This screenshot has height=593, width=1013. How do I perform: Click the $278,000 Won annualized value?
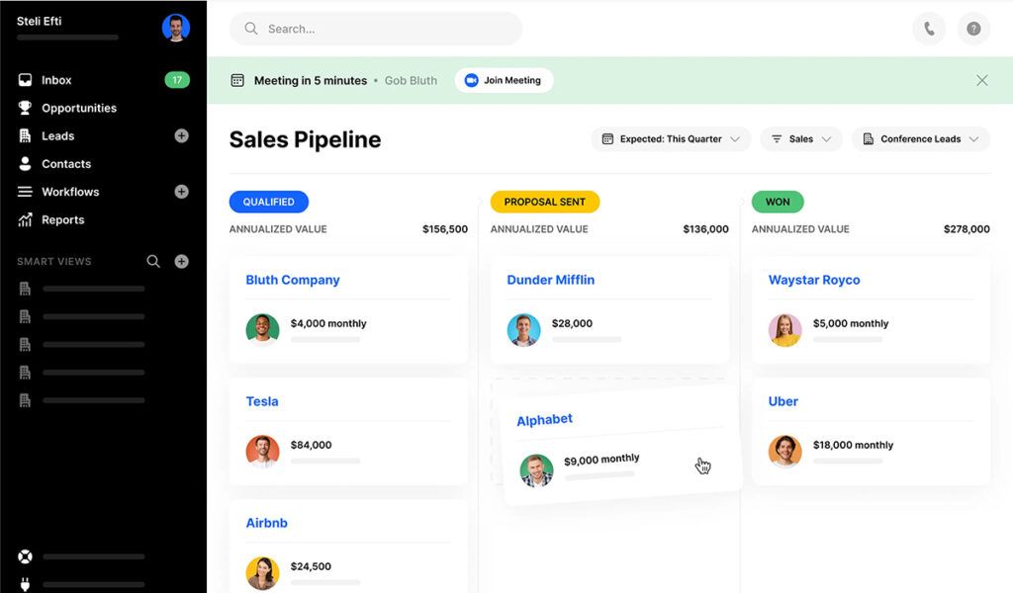pos(967,229)
